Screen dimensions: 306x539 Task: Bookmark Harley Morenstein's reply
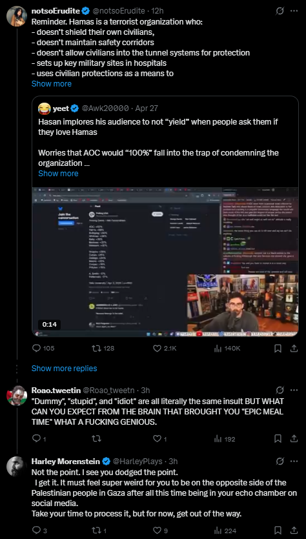(278, 531)
